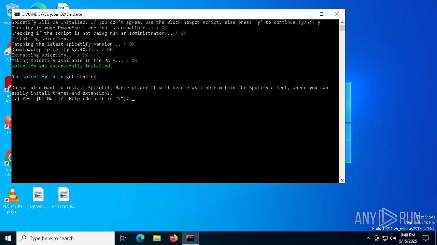Click the 'spicetify was successfully installed!' line
Screen dimensions: 437x245
point(62,66)
